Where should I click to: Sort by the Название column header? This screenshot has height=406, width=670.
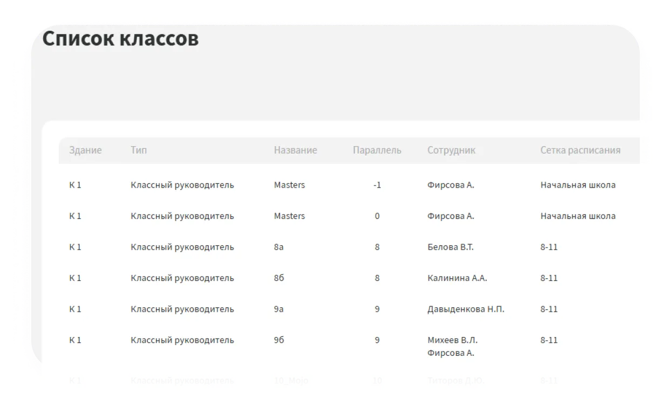tap(295, 150)
